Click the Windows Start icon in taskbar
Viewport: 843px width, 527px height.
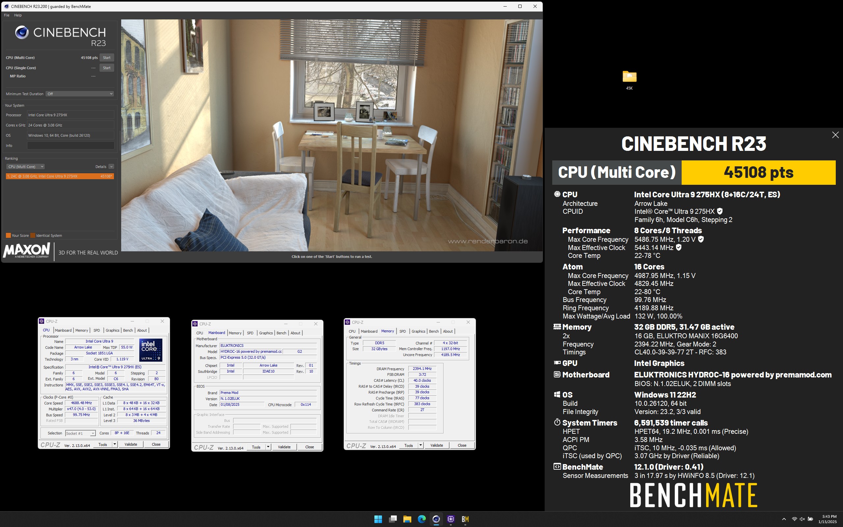378,519
